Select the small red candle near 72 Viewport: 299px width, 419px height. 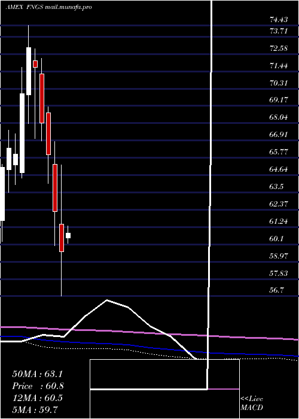point(35,64)
